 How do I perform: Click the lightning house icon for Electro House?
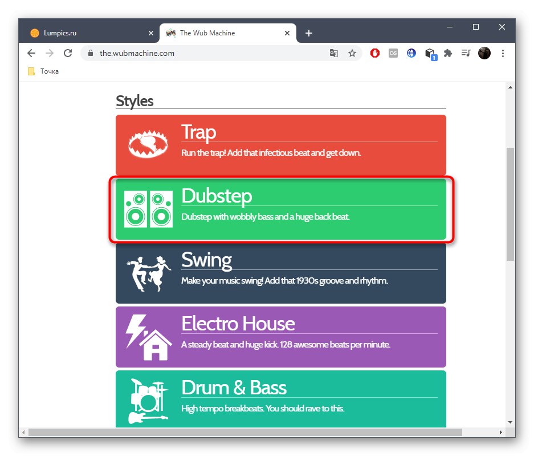pyautogui.click(x=149, y=337)
